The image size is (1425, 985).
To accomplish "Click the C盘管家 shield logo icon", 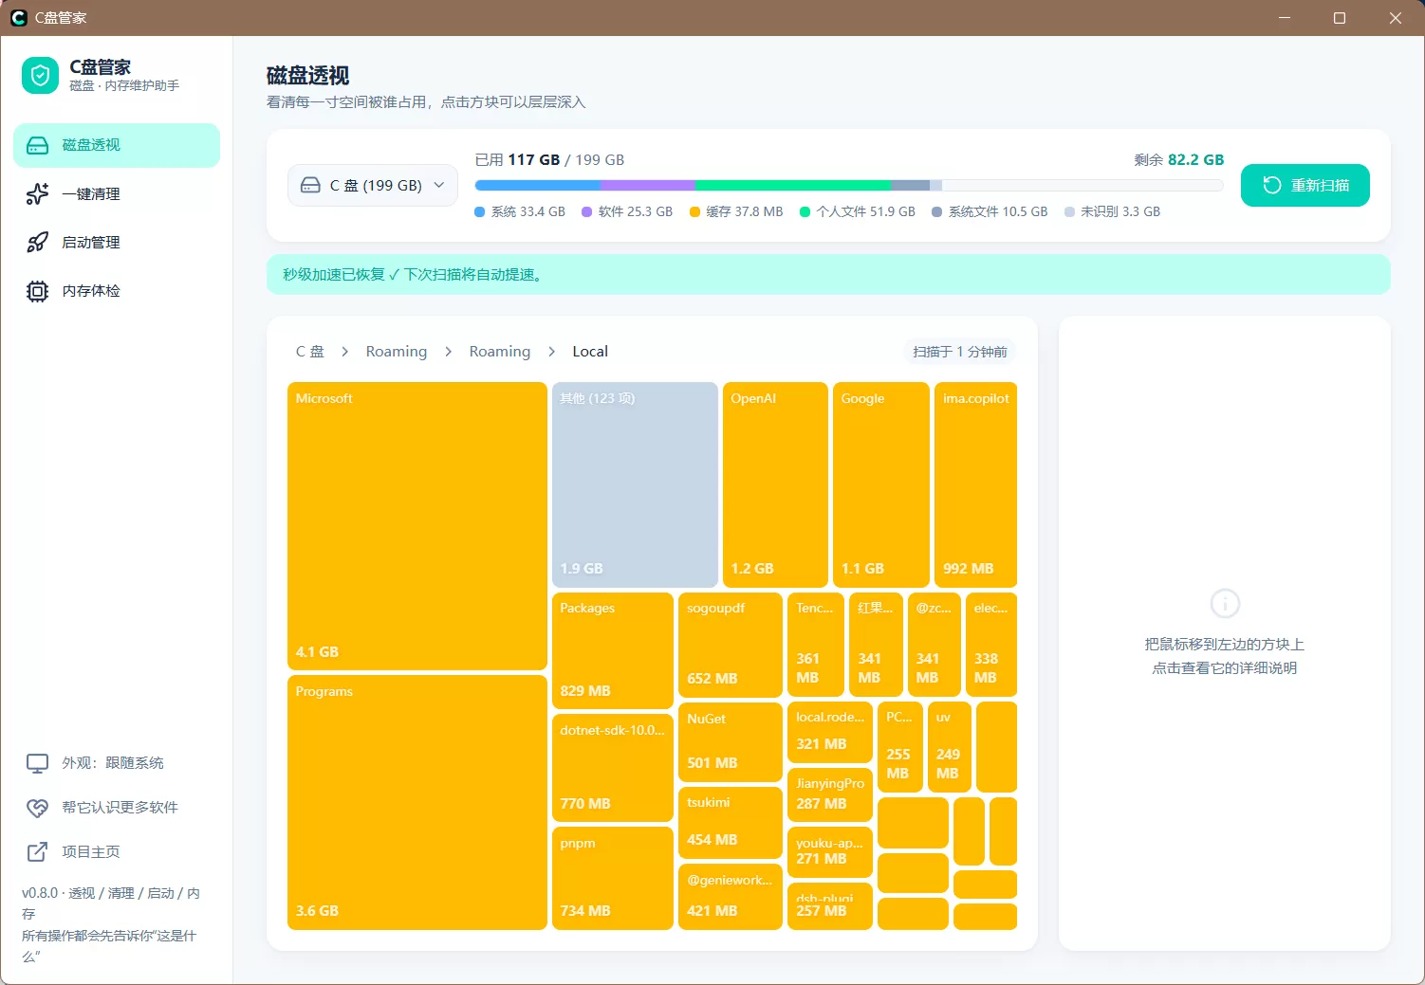I will coord(40,76).
